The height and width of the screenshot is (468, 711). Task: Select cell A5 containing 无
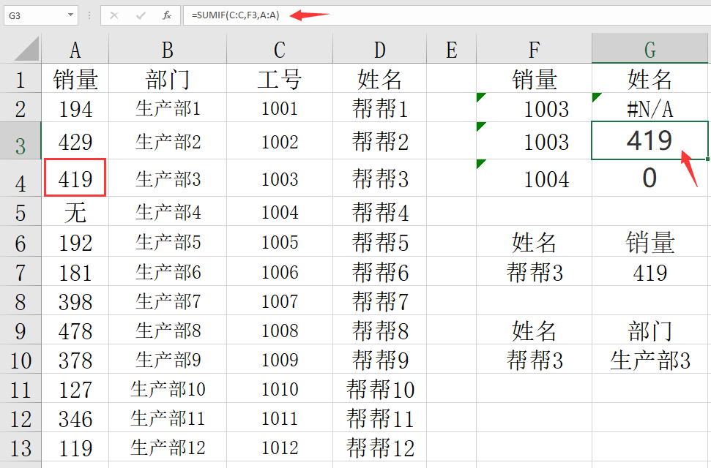[x=75, y=211]
